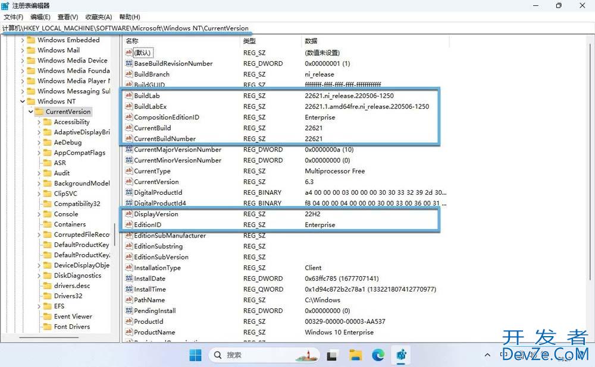Click DWORD icon of CurrentMajorVersionNumber
Screen dimensions: 595x367
point(129,149)
